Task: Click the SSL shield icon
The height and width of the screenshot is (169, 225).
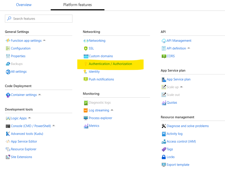Action: (86, 49)
